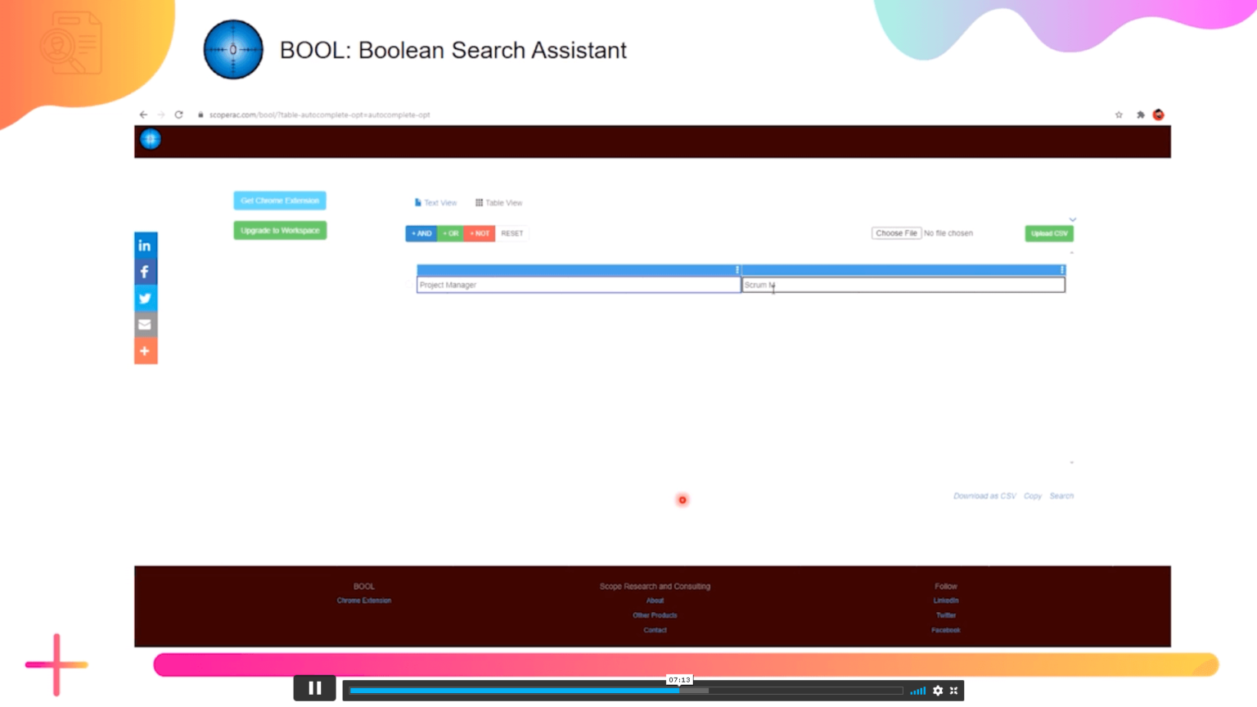The height and width of the screenshot is (707, 1257).
Task: Pause the video playback
Action: click(x=315, y=689)
